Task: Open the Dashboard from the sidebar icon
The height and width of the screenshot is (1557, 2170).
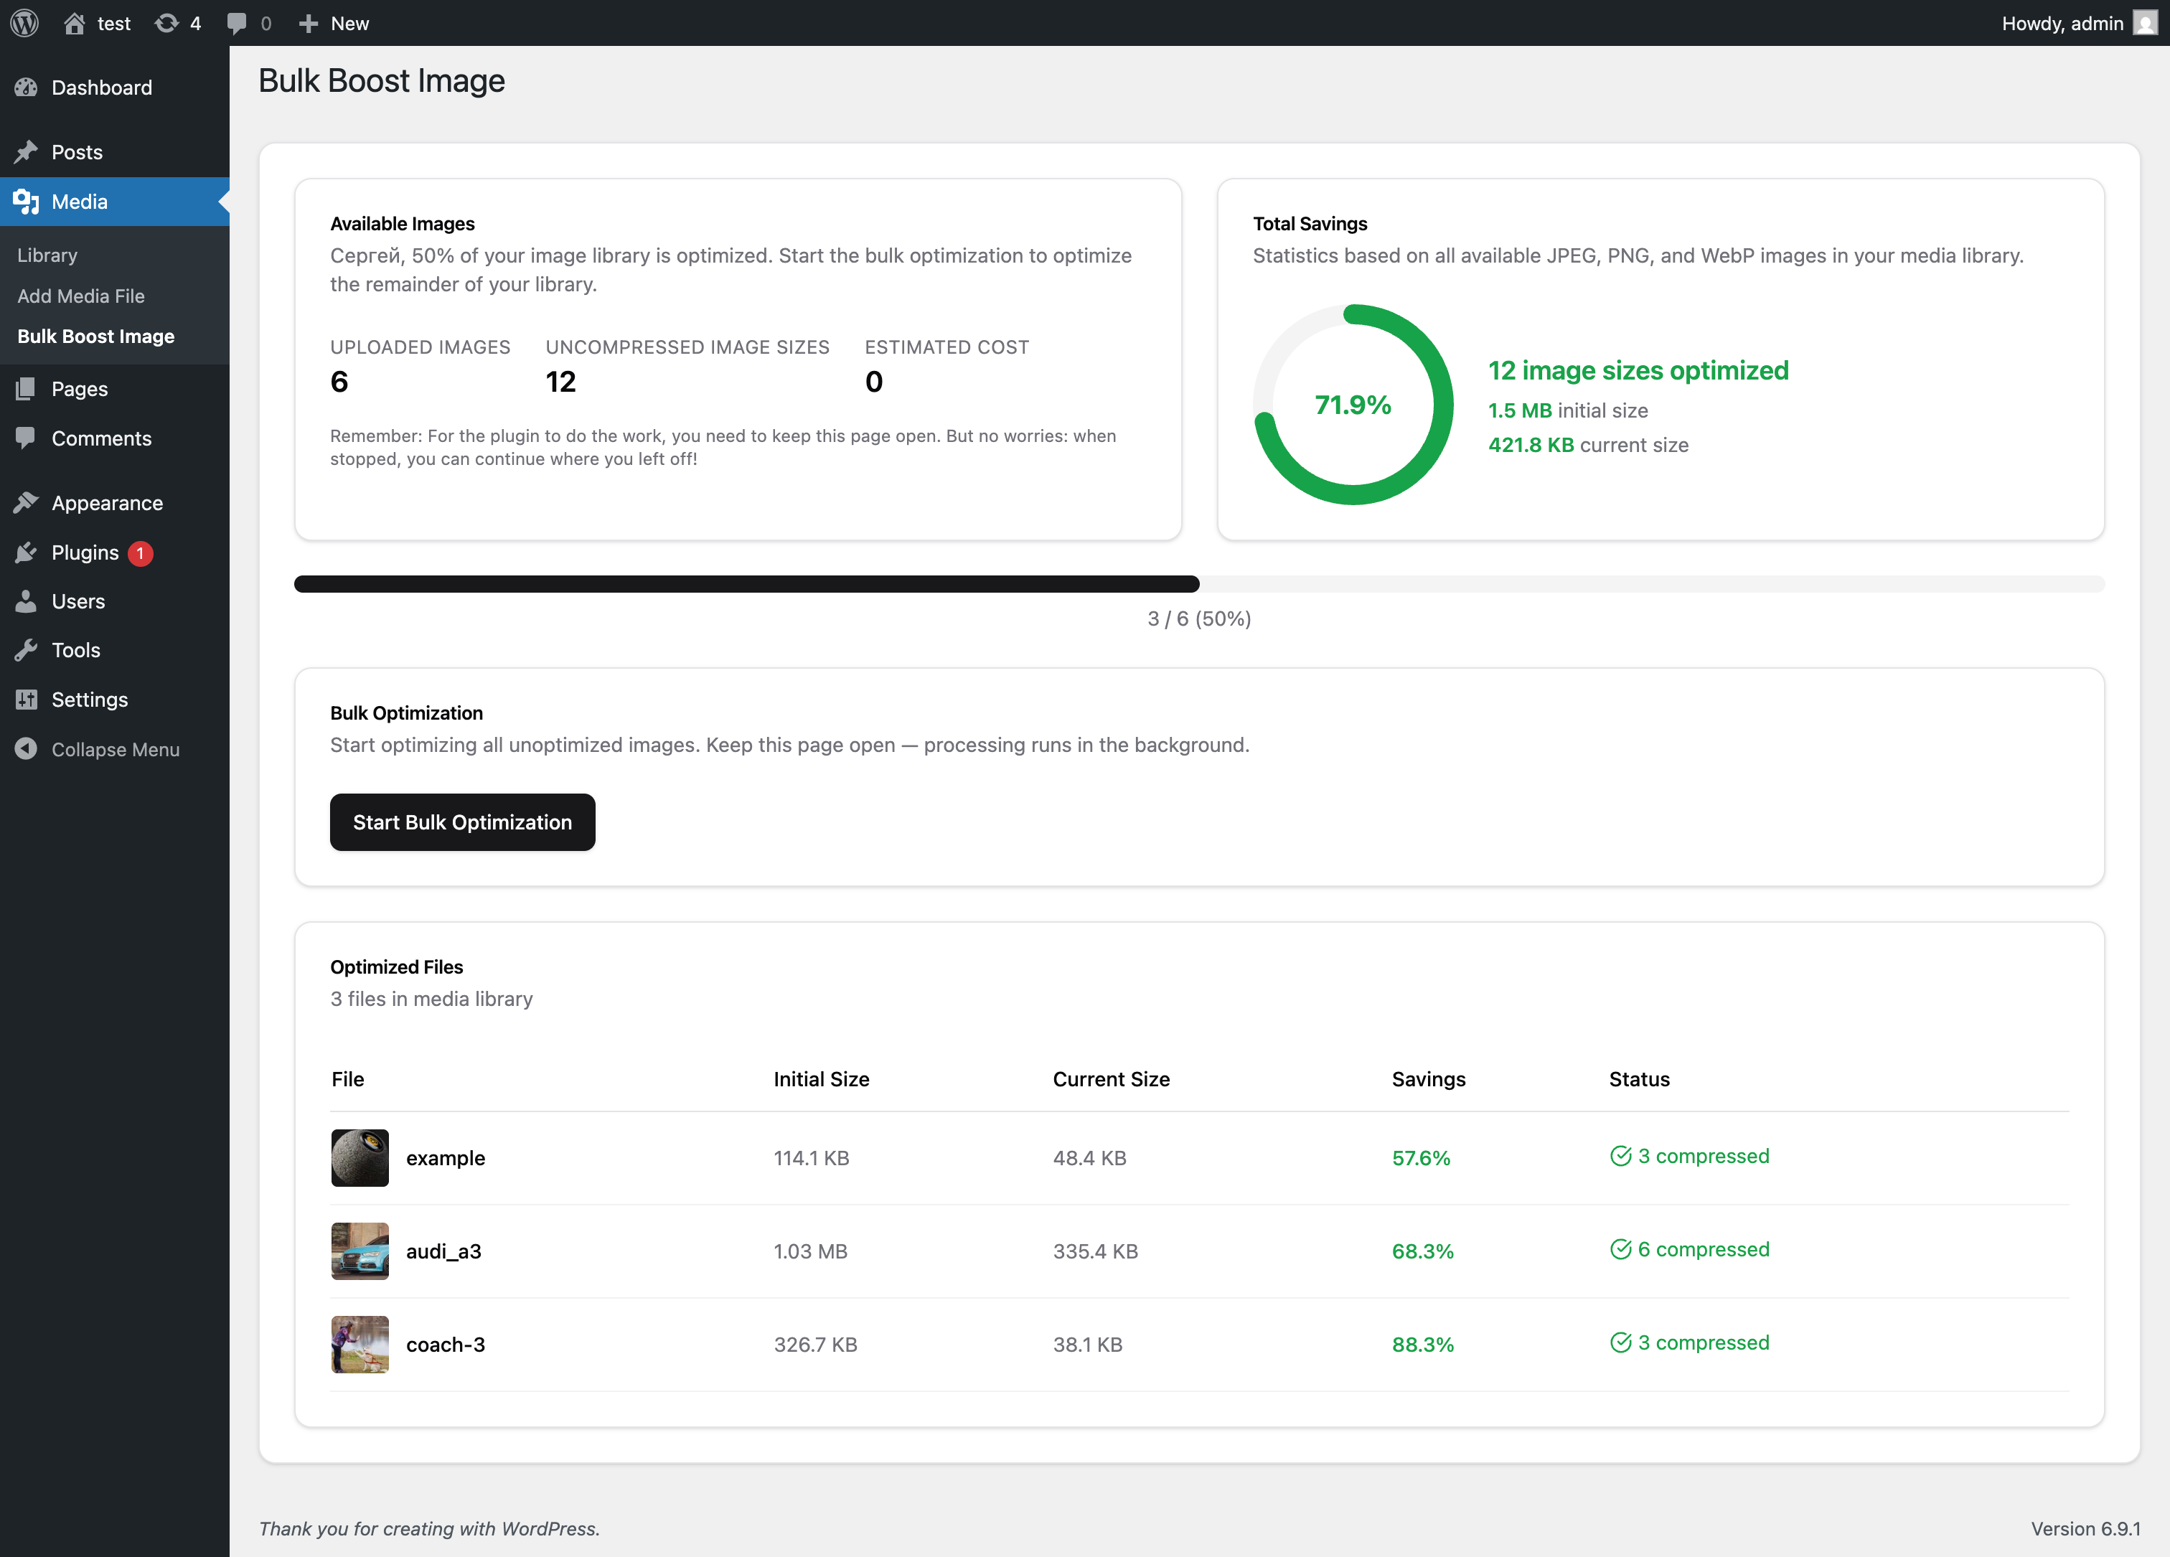Action: pos(26,87)
